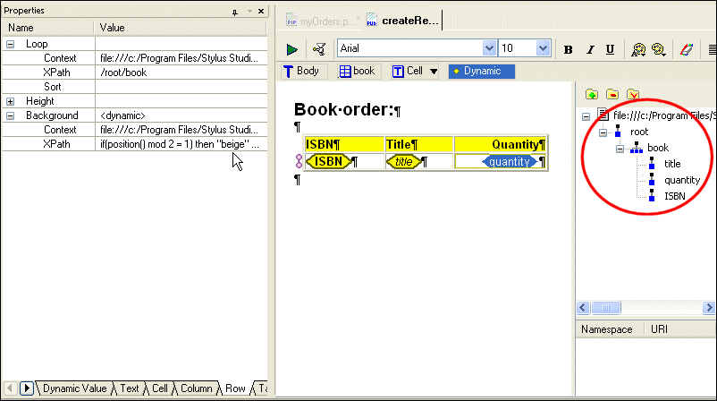Image resolution: width=717 pixels, height=401 pixels.
Task: Select the quantity node in source tree
Action: tap(682, 180)
